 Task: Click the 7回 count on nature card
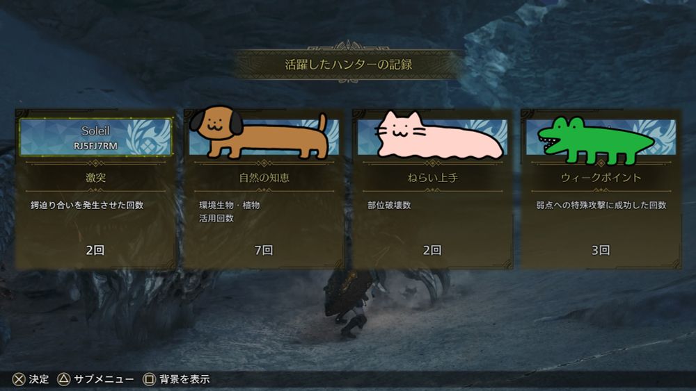coord(264,250)
